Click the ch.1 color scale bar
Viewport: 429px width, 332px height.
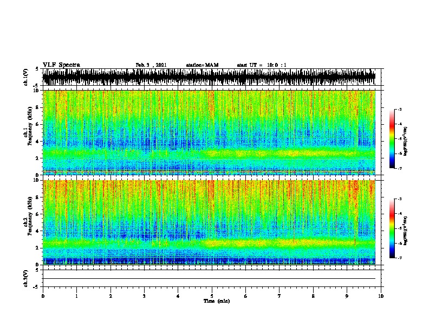(x=392, y=139)
